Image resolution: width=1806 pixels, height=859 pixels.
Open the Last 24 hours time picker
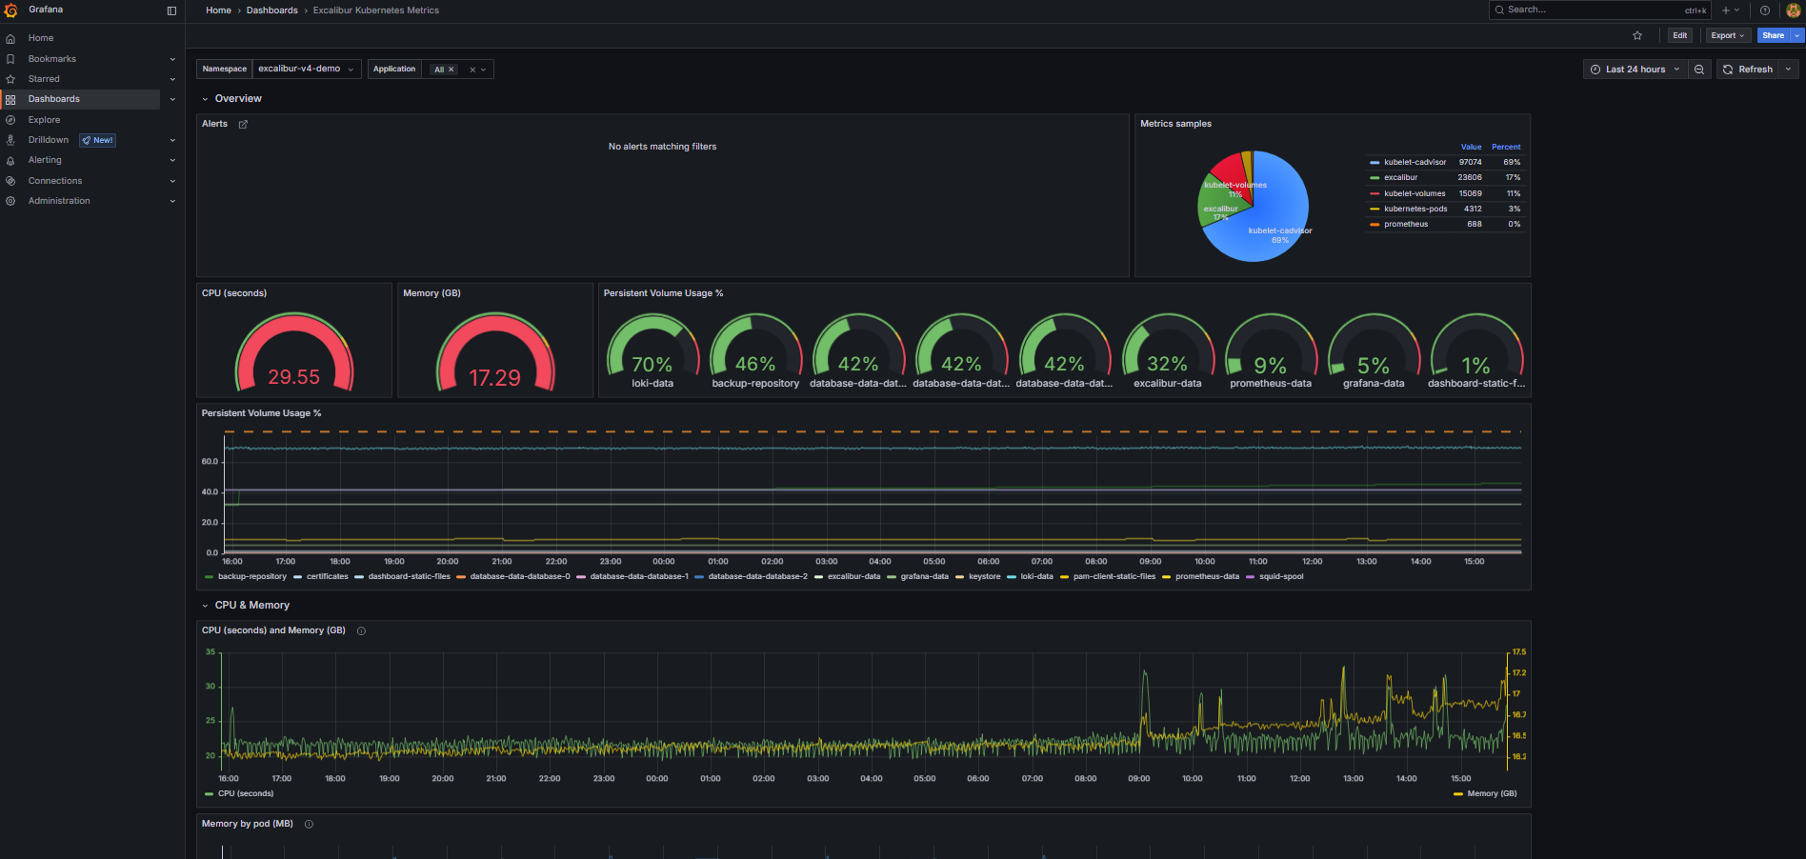1635,69
